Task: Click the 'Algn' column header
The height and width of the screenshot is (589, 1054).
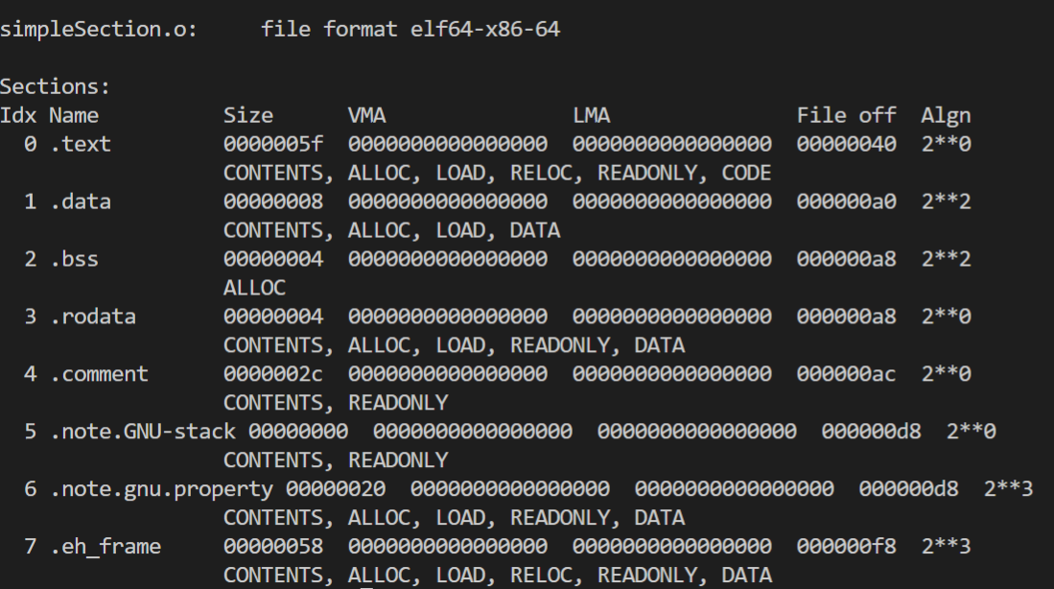Action: coord(946,116)
